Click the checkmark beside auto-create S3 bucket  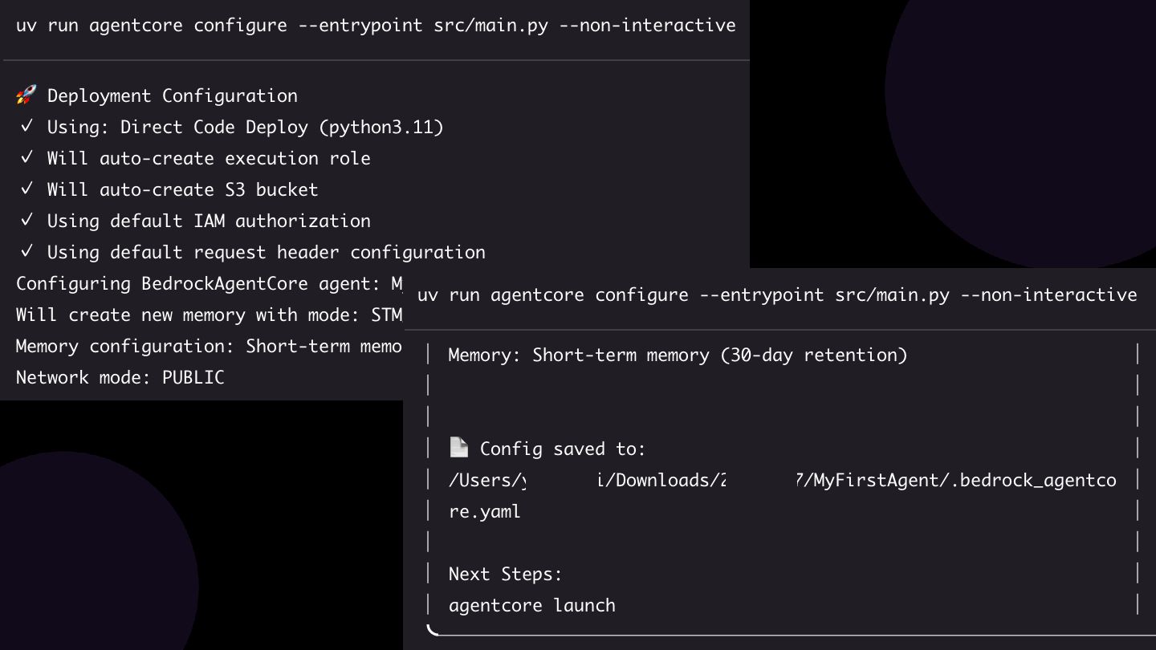tap(26, 189)
